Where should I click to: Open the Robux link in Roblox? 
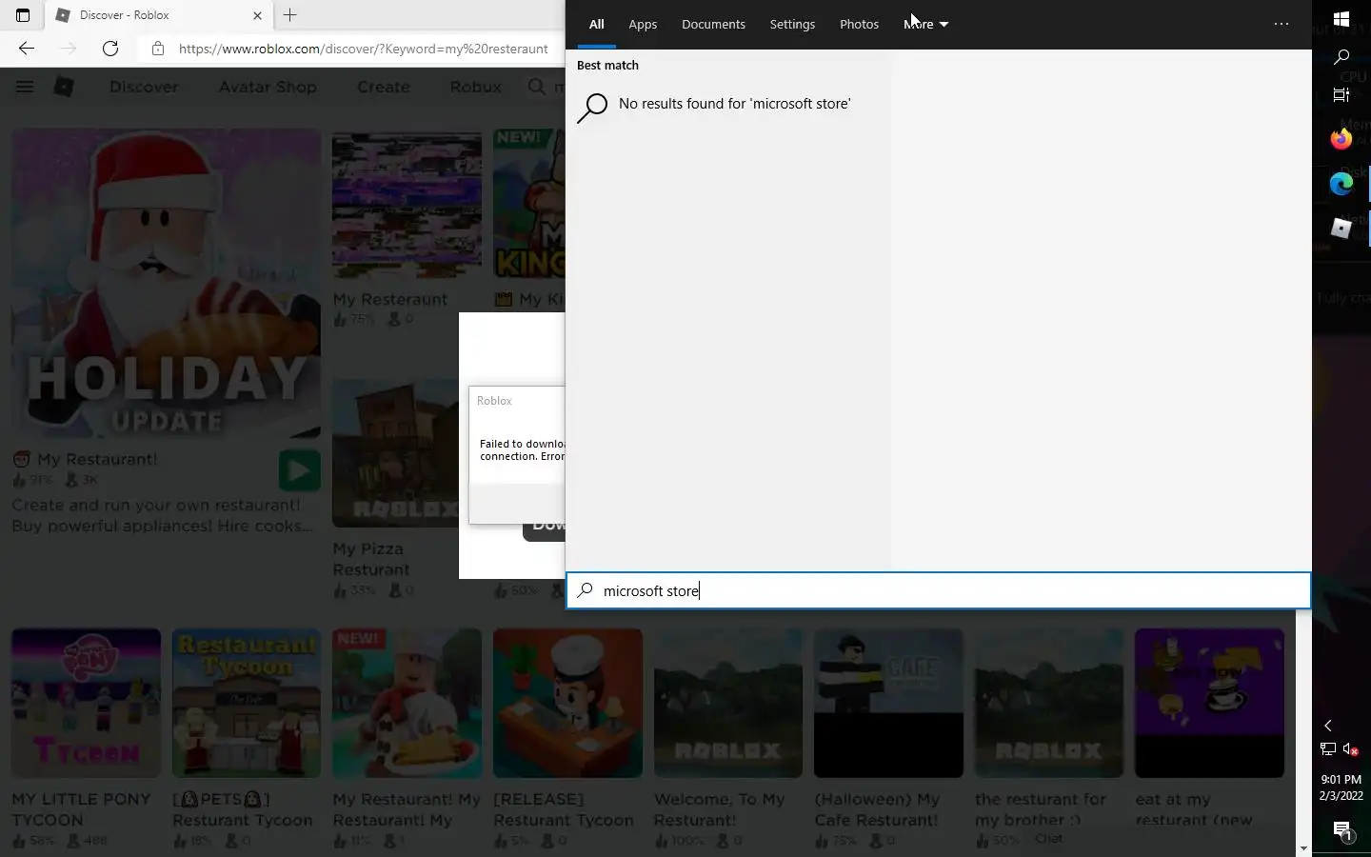tap(475, 87)
